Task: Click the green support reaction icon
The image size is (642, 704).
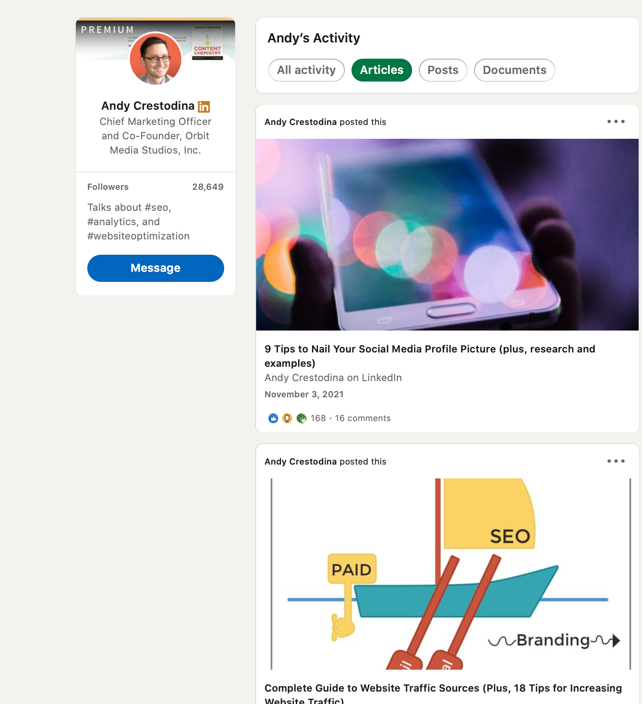Action: pyautogui.click(x=301, y=418)
